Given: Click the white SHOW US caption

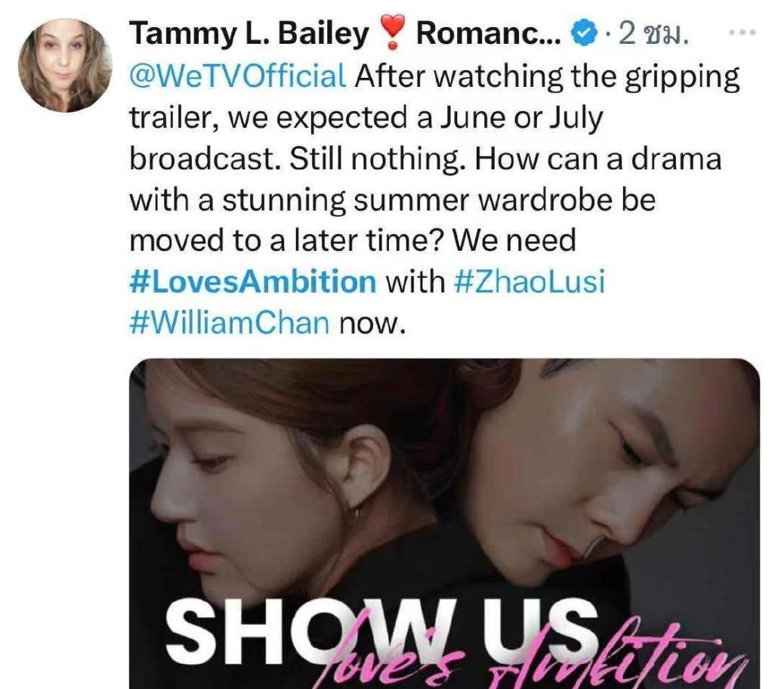Looking at the screenshot, I should (381, 632).
